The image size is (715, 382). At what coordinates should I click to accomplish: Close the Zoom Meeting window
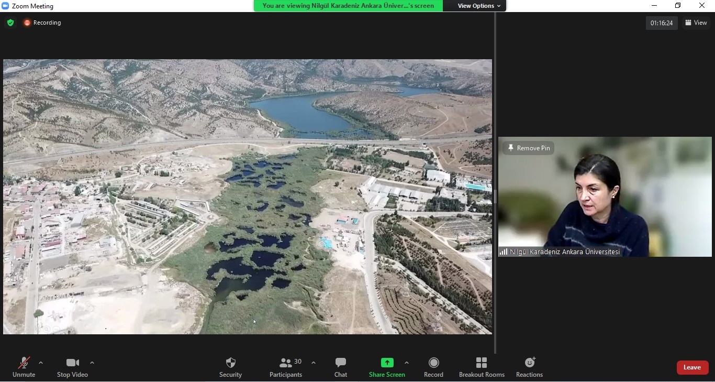pyautogui.click(x=702, y=6)
